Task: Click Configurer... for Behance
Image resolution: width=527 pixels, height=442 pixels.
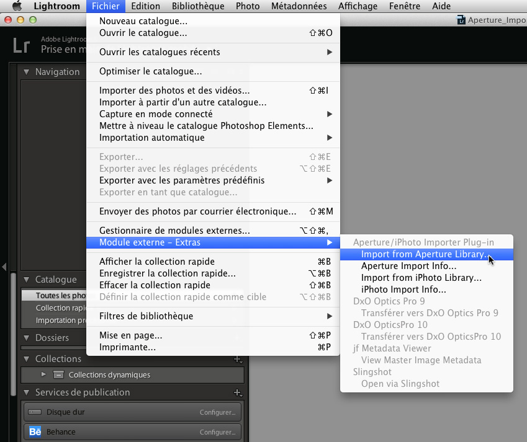Action: coord(217,432)
